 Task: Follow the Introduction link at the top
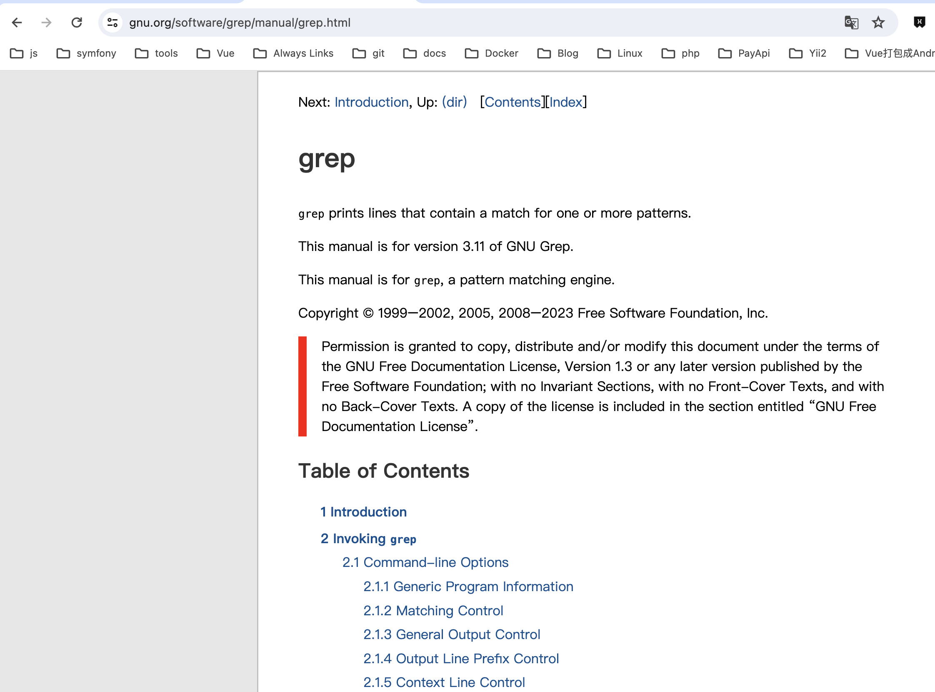371,102
